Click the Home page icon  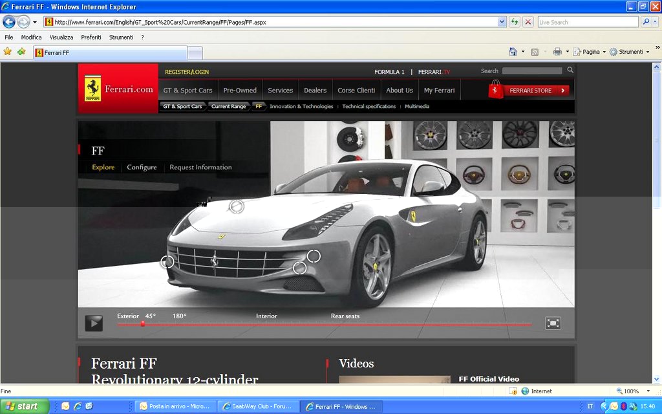(513, 52)
